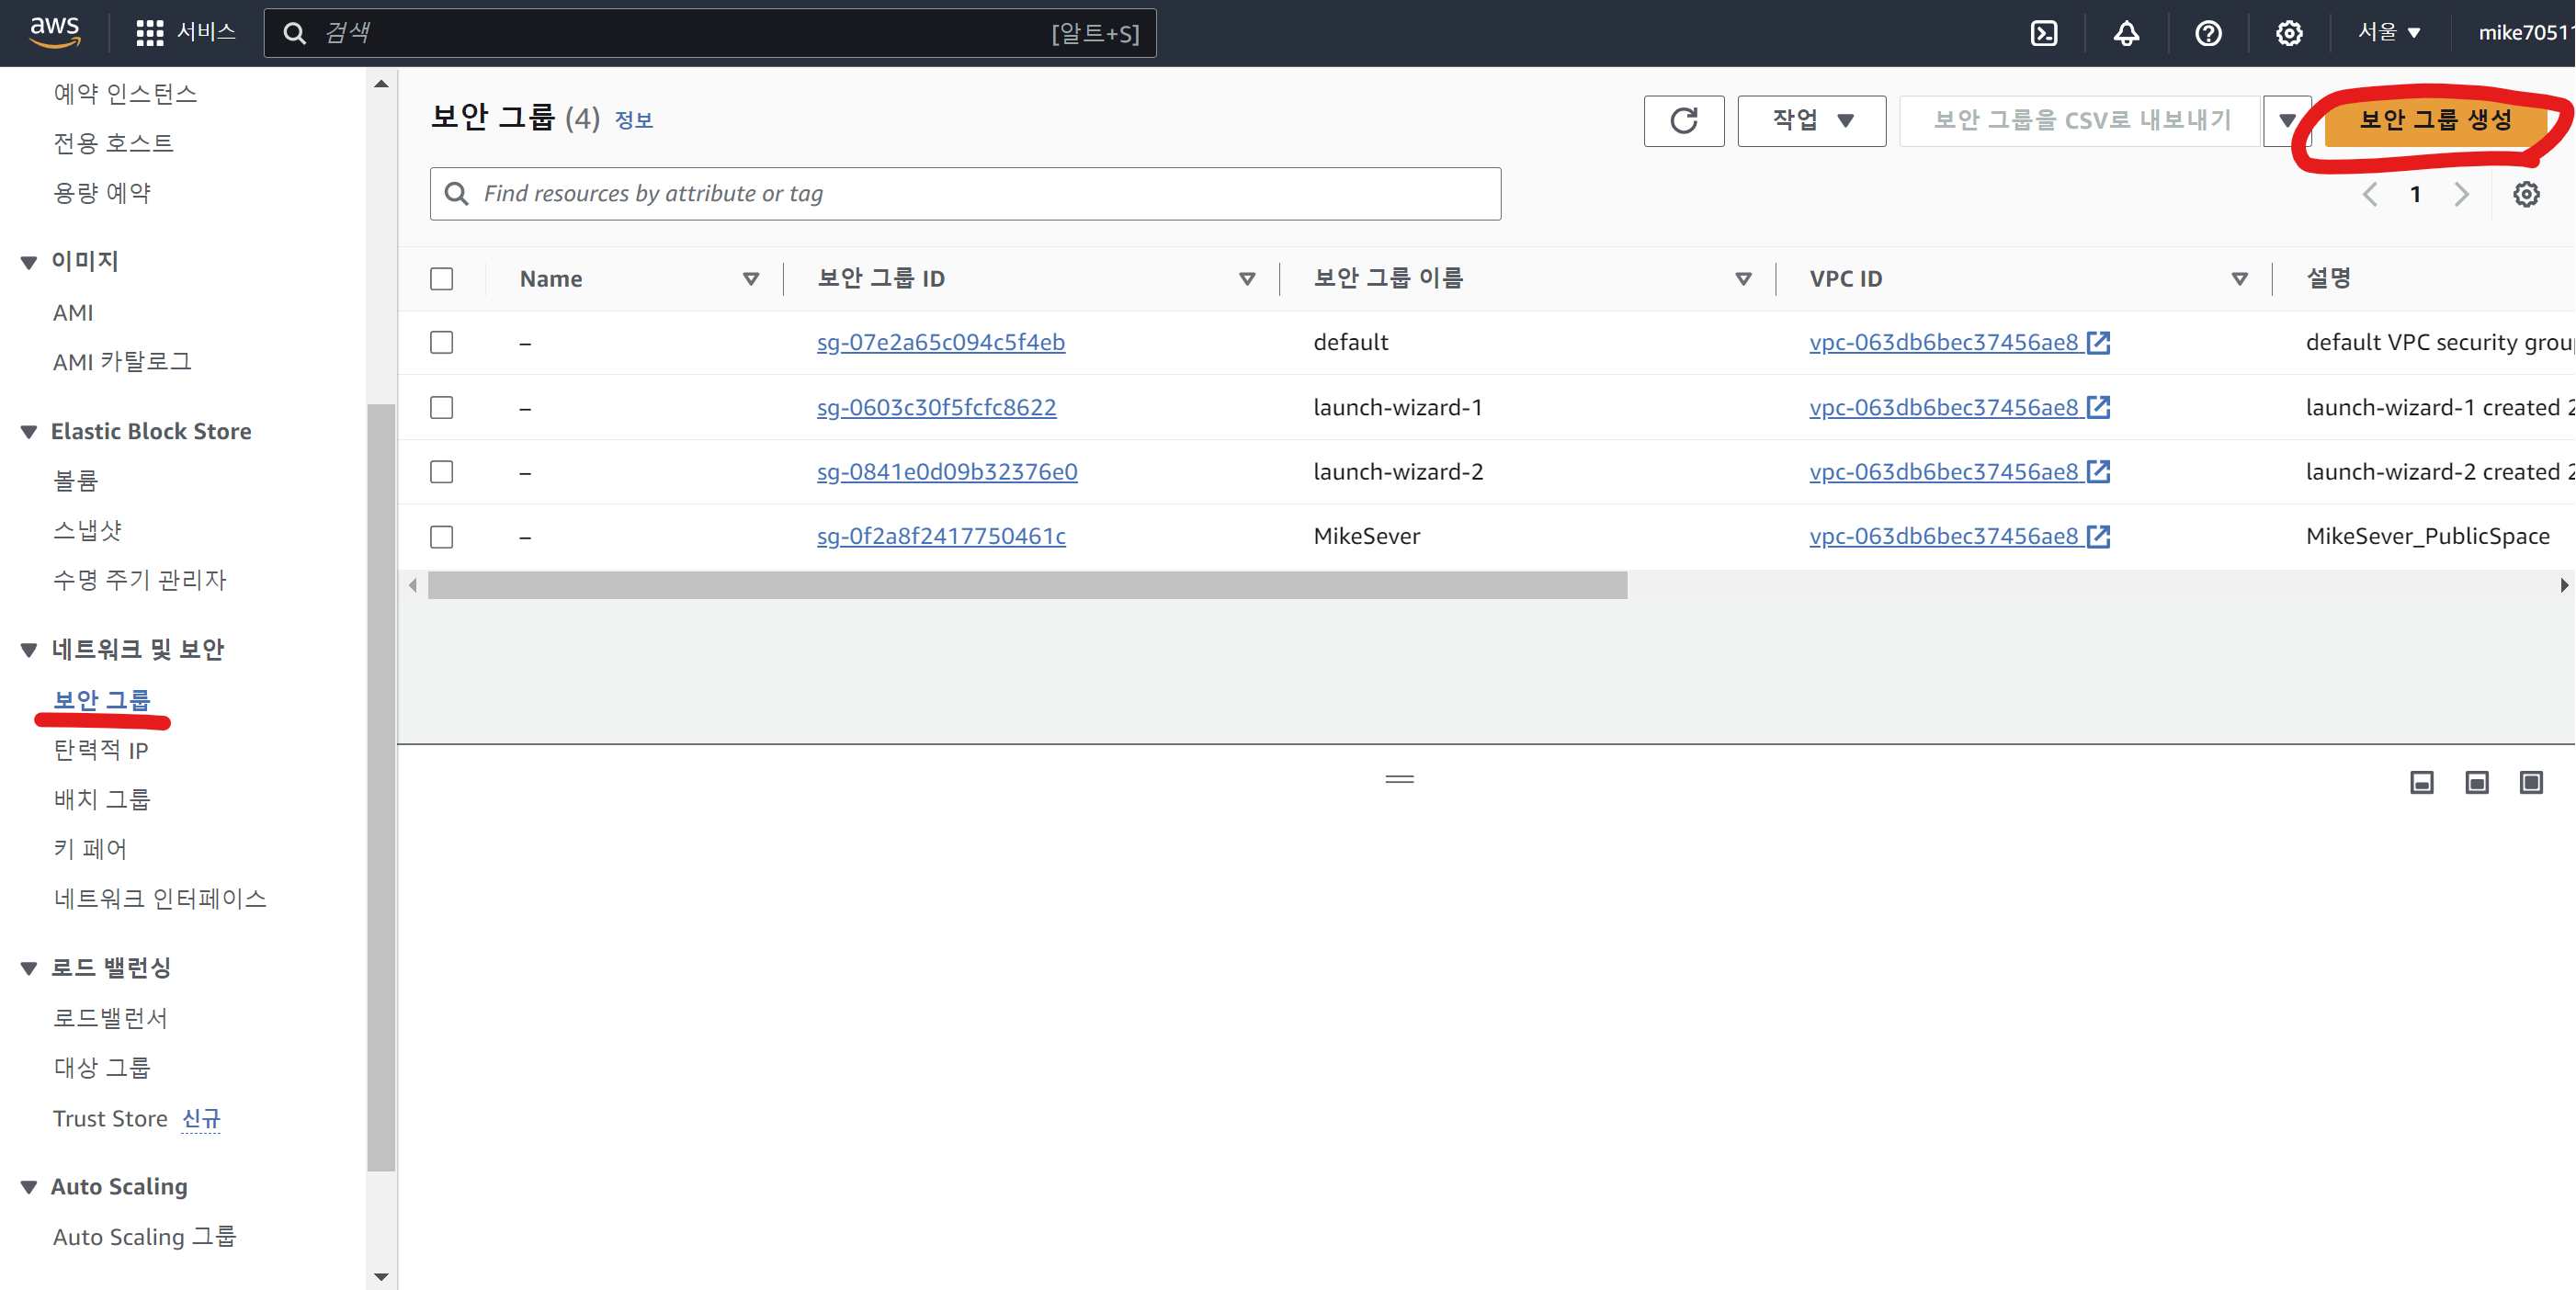Check the launch-wizard-1 row checkbox

tap(441, 407)
